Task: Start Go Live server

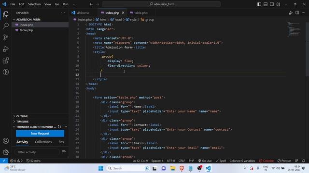Action: (205, 161)
